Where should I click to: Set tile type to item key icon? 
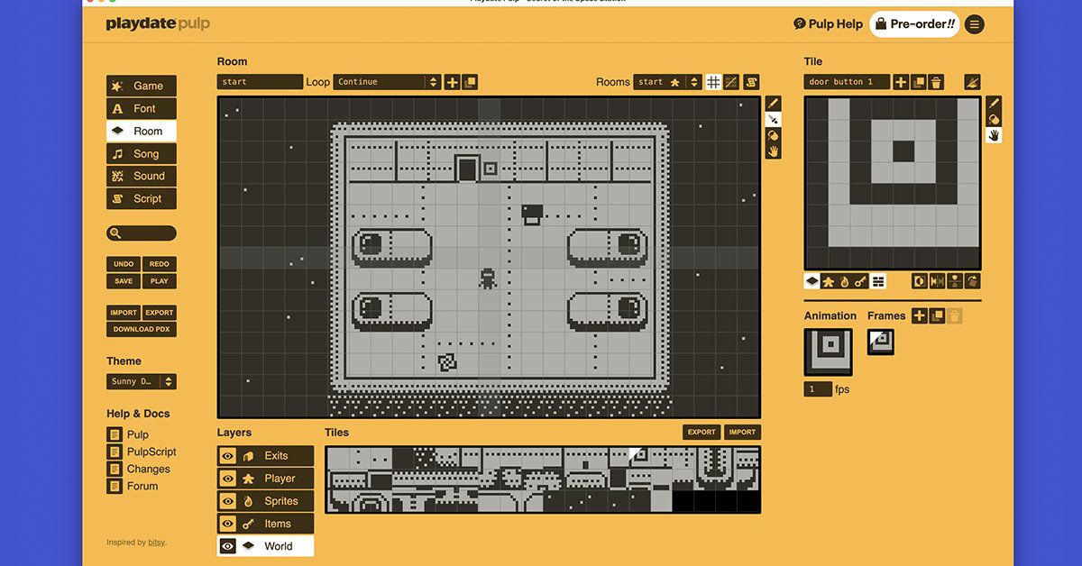point(862,281)
